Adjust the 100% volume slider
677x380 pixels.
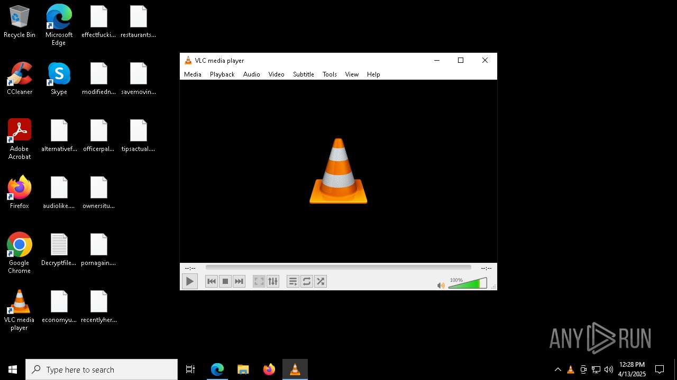pyautogui.click(x=468, y=283)
